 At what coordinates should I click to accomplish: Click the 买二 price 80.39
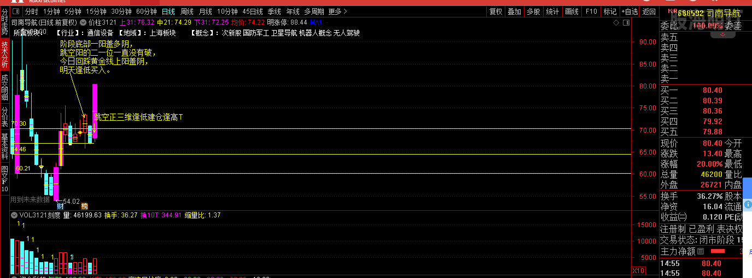point(712,100)
